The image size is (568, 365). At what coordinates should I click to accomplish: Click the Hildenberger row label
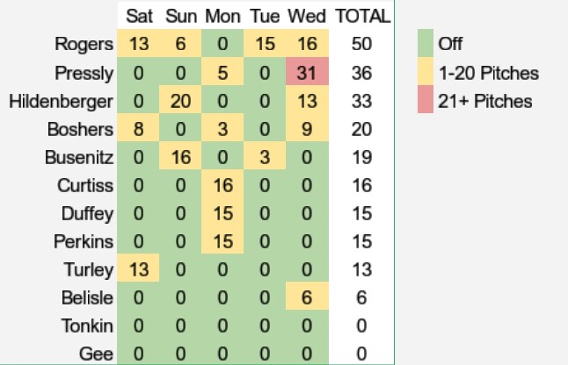click(x=61, y=101)
